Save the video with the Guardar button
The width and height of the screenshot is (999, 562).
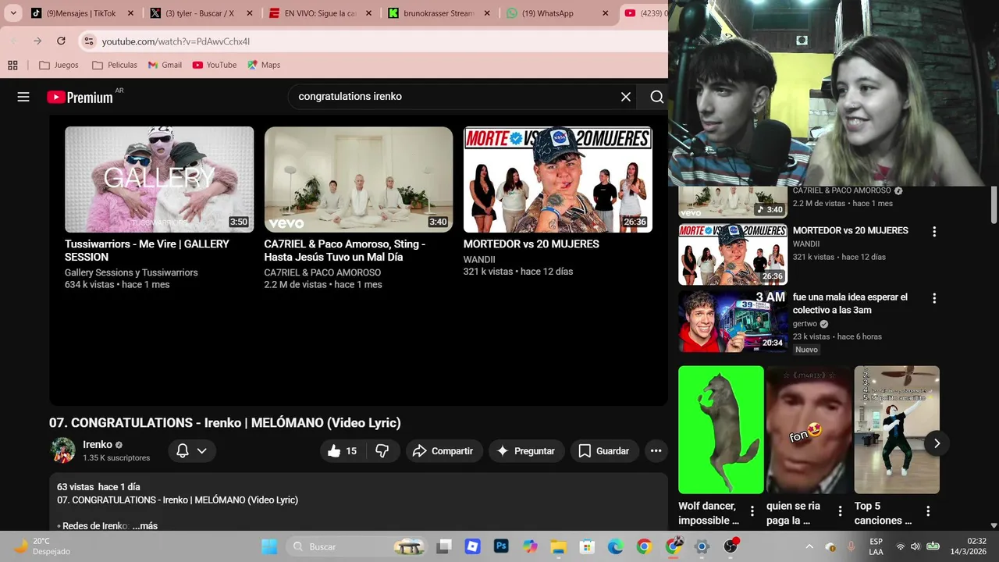(603, 450)
